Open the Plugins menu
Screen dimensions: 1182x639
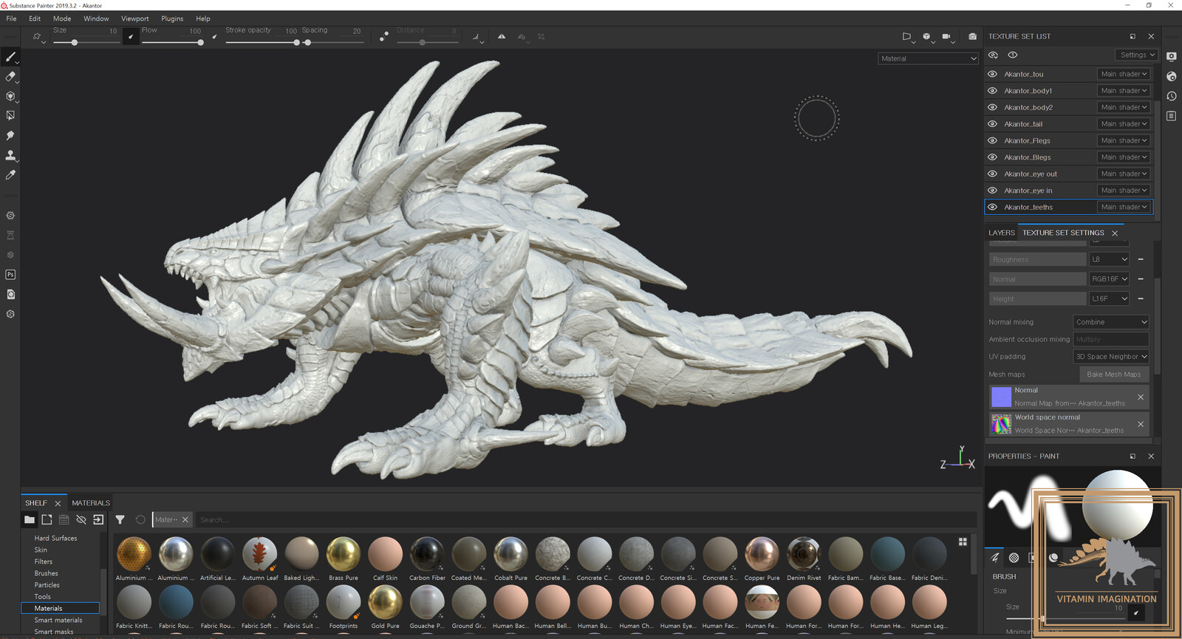[172, 18]
